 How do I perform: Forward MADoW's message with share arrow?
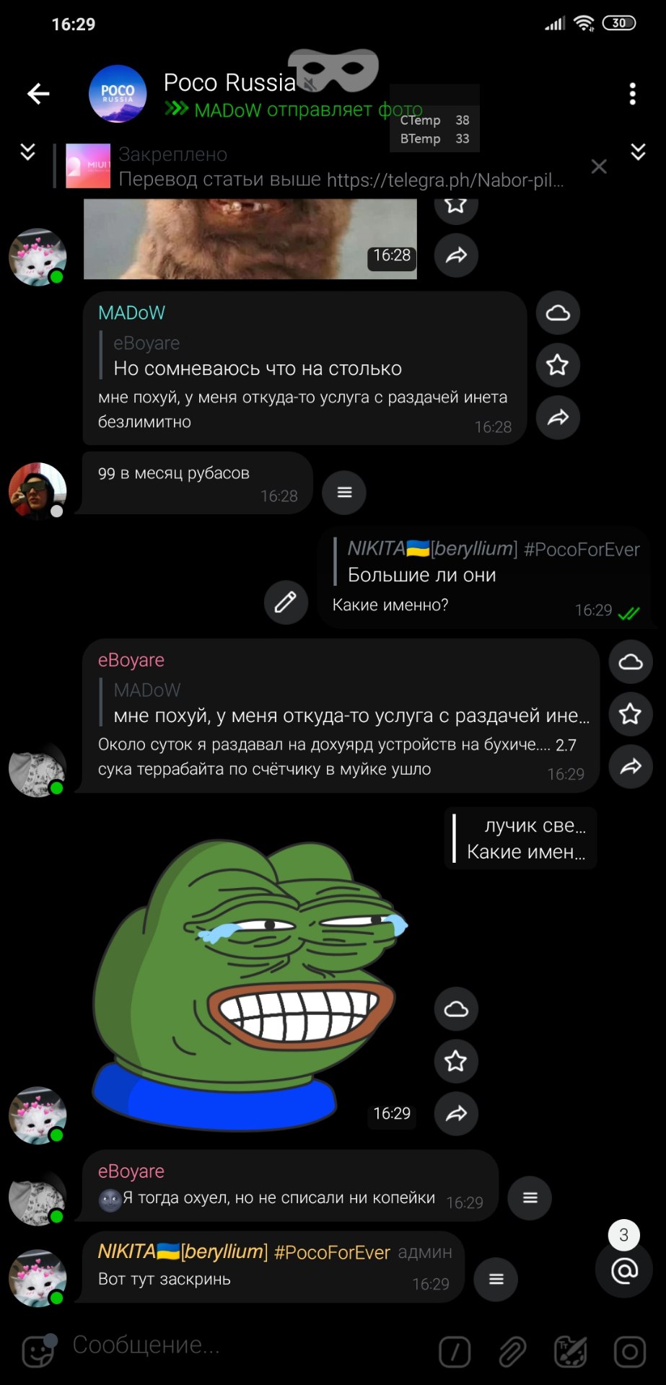tap(558, 418)
